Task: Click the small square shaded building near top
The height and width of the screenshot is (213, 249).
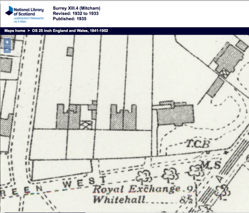Action: [70, 51]
